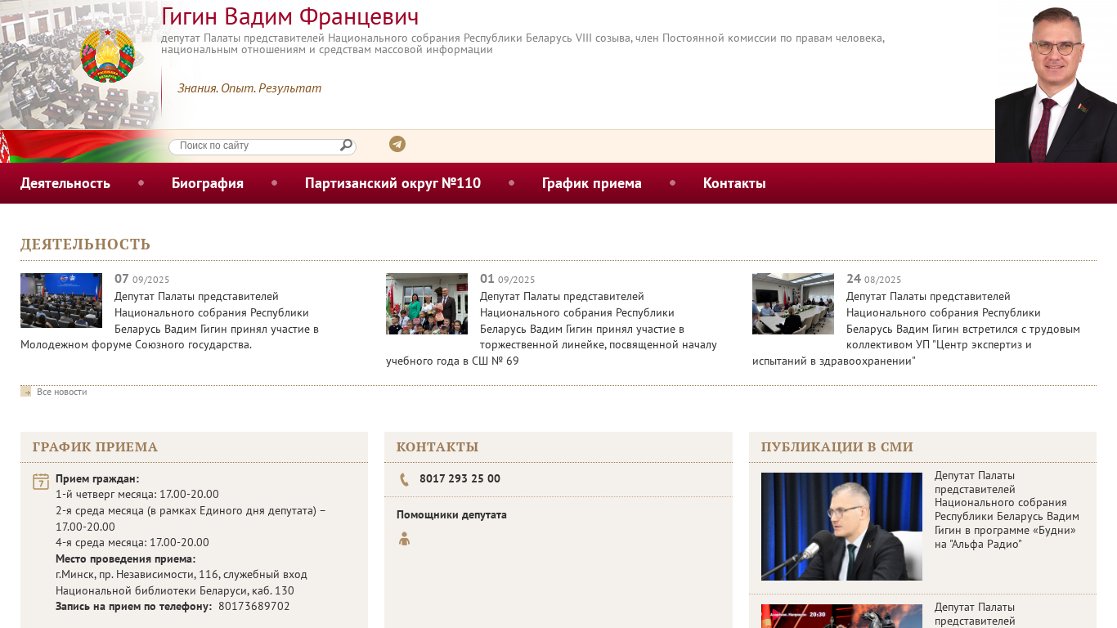This screenshot has width=1117, height=628.
Task: Select График приема in navigation bar
Action: click(592, 183)
